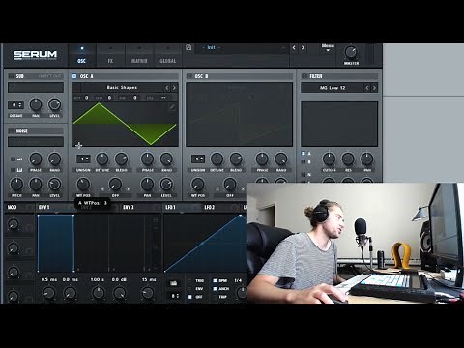Click the OSC A LEVEL knob
This screenshot has width=464, height=348.
pyautogui.click(x=166, y=185)
